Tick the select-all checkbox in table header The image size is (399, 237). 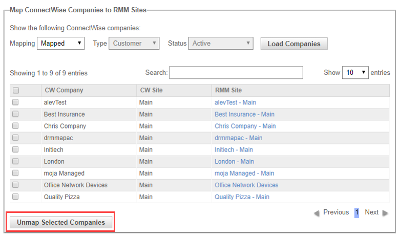tap(16, 90)
